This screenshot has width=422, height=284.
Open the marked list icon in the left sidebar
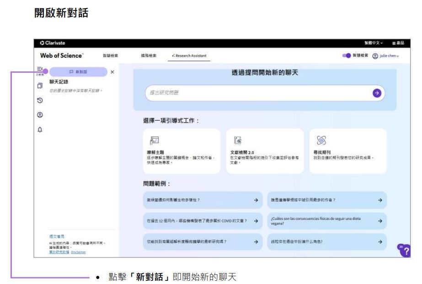tap(40, 86)
